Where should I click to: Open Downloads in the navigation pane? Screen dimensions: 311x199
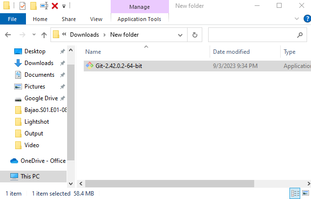pos(39,63)
